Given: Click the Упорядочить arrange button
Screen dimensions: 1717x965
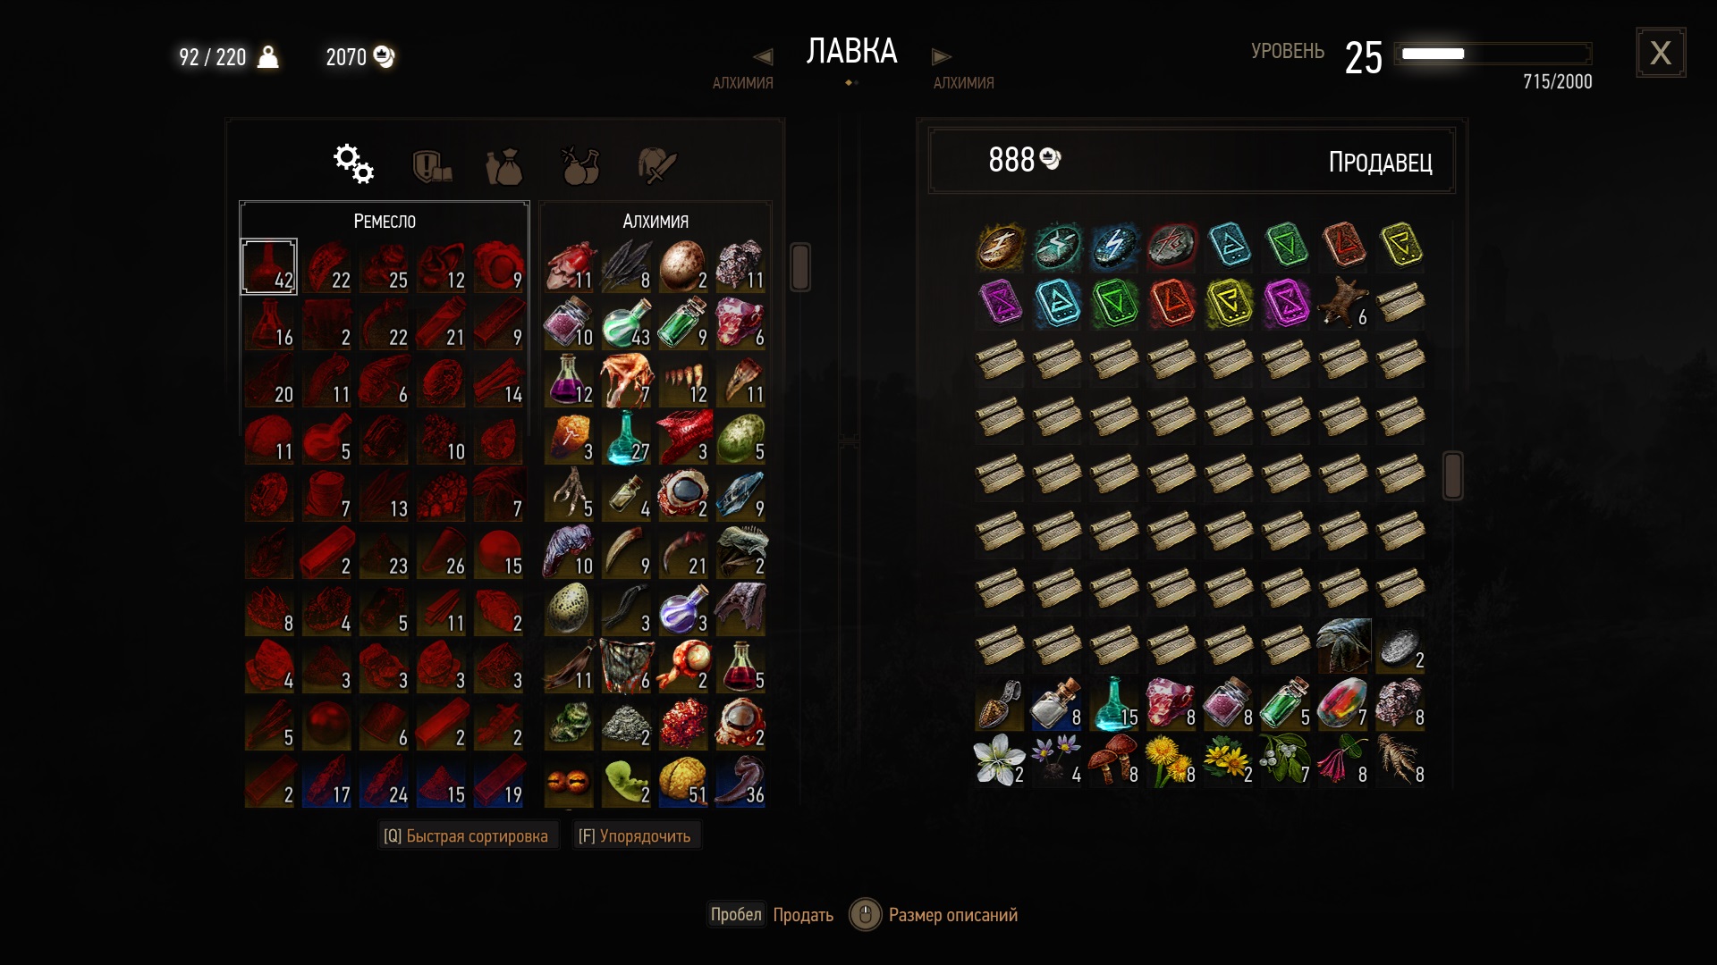Looking at the screenshot, I should tap(635, 836).
